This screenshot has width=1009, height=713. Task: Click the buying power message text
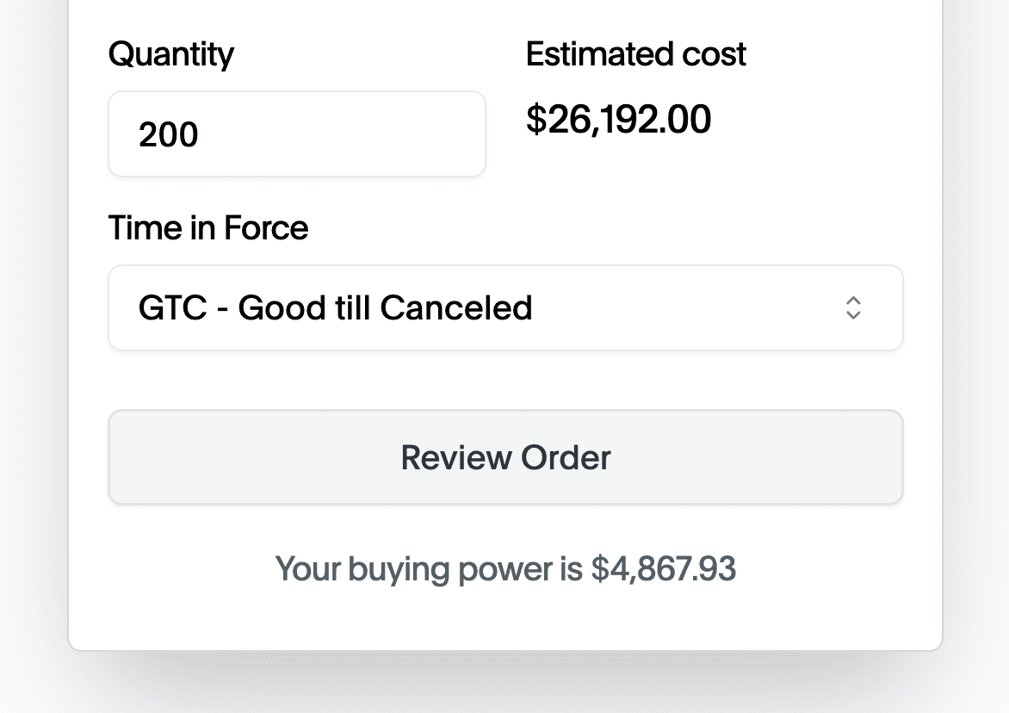point(505,569)
